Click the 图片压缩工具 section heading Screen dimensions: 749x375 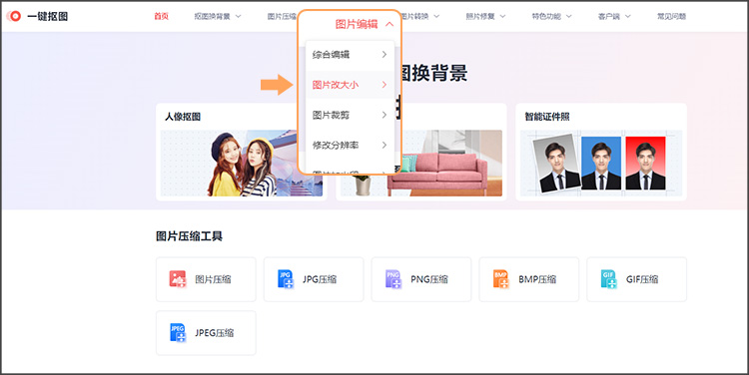(x=189, y=236)
